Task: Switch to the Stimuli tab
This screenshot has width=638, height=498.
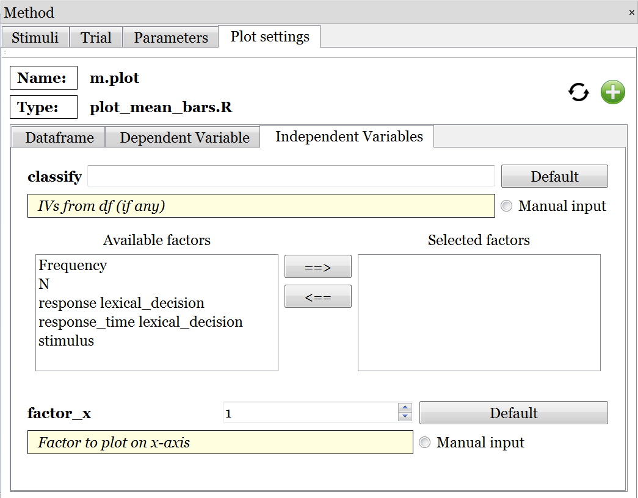Action: click(35, 38)
